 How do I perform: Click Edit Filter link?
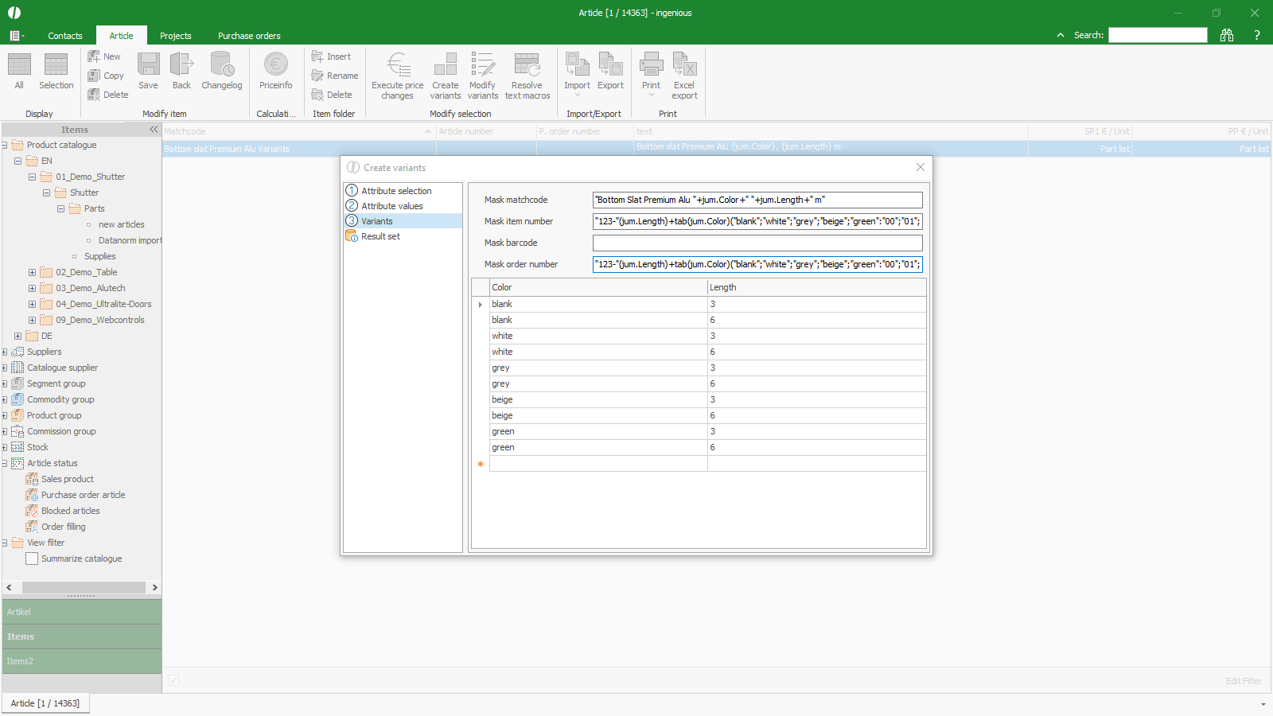(1243, 681)
